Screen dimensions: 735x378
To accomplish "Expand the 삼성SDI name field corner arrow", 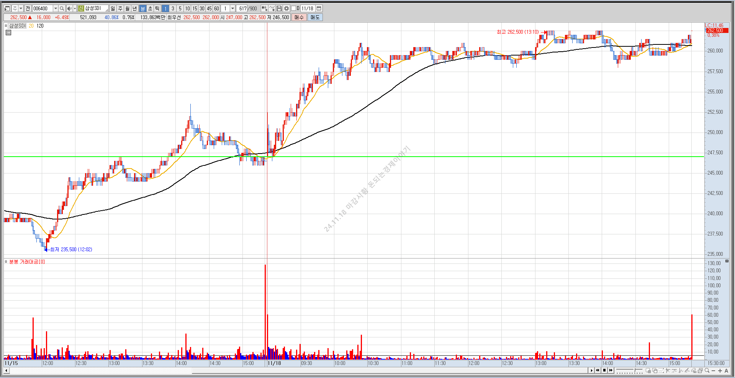I will point(107,10).
